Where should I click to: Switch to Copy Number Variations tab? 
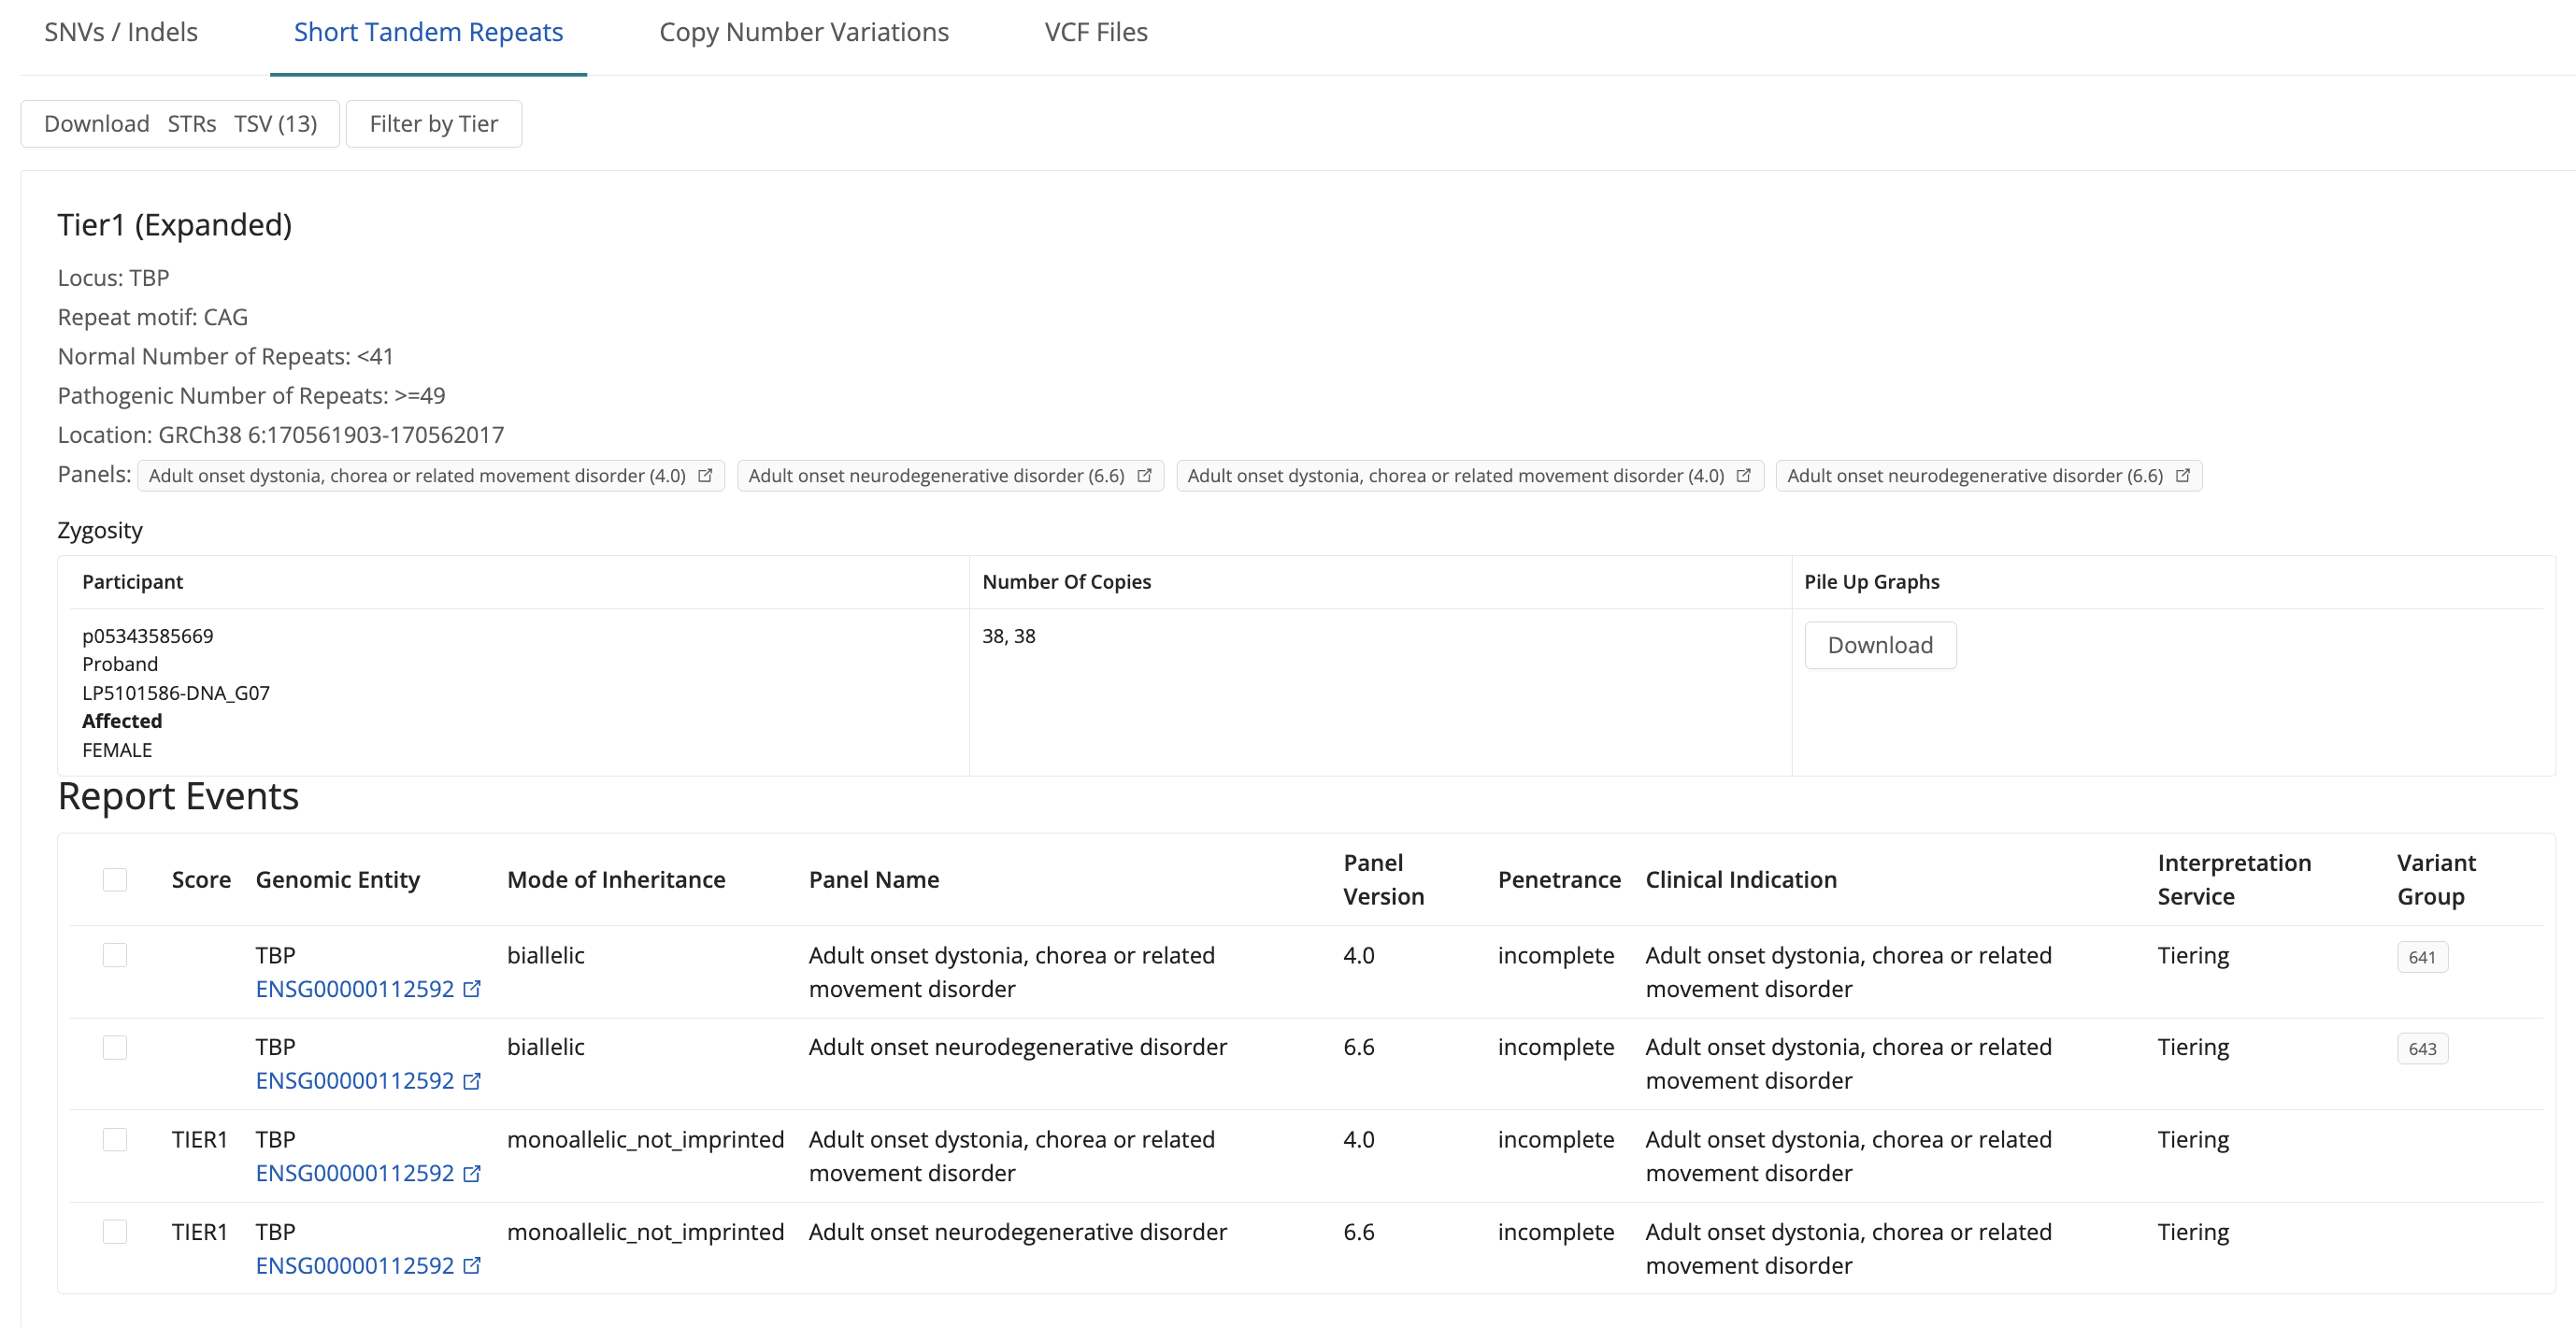tap(803, 33)
